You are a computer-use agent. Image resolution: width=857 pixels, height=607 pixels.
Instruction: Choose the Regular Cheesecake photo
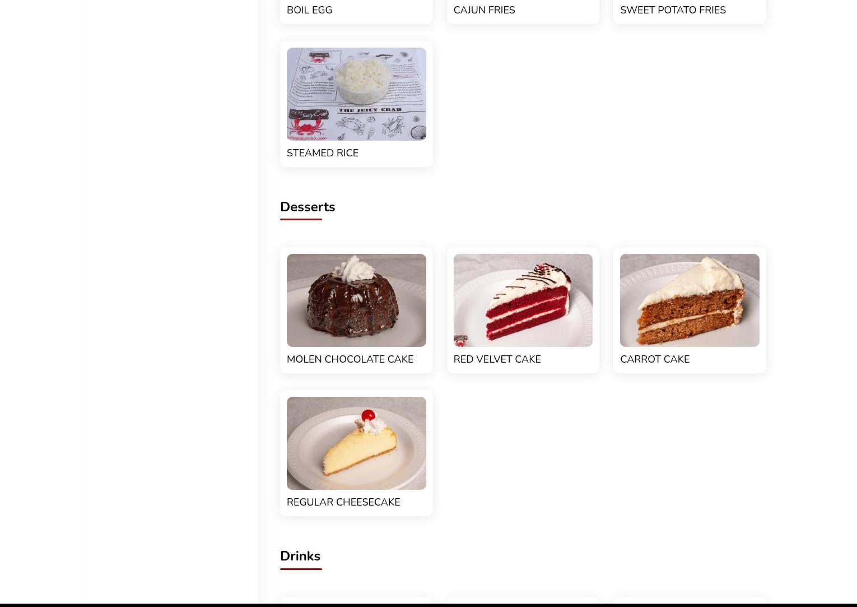356,443
